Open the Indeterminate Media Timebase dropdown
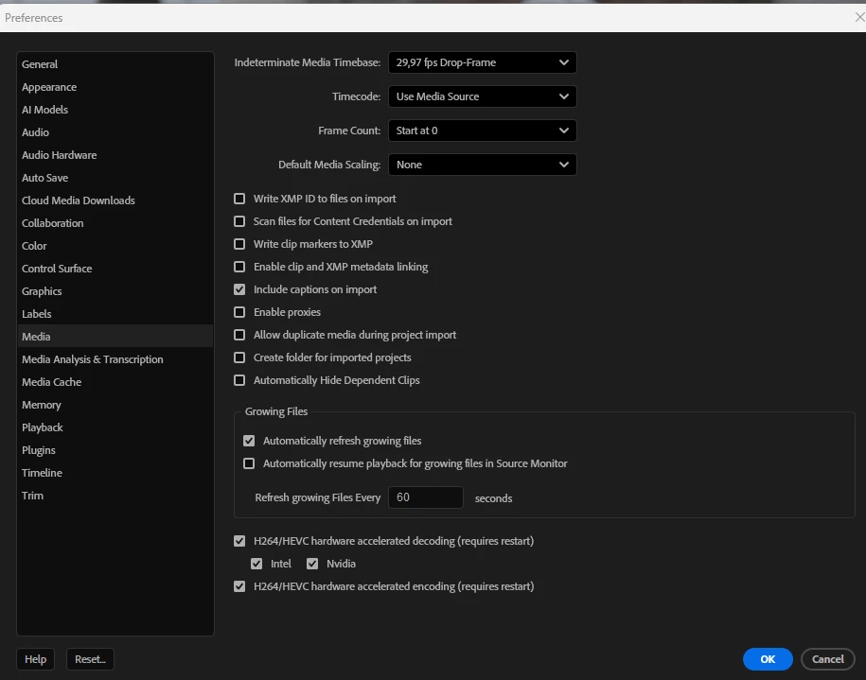This screenshot has height=680, width=866. click(482, 62)
